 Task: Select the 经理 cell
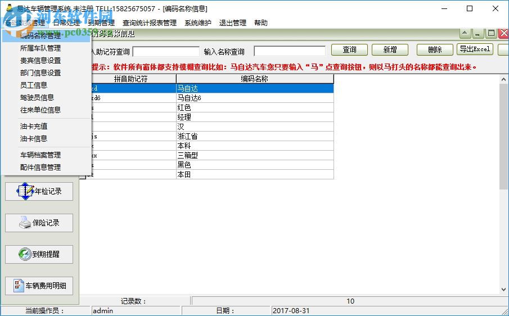pyautogui.click(x=255, y=117)
